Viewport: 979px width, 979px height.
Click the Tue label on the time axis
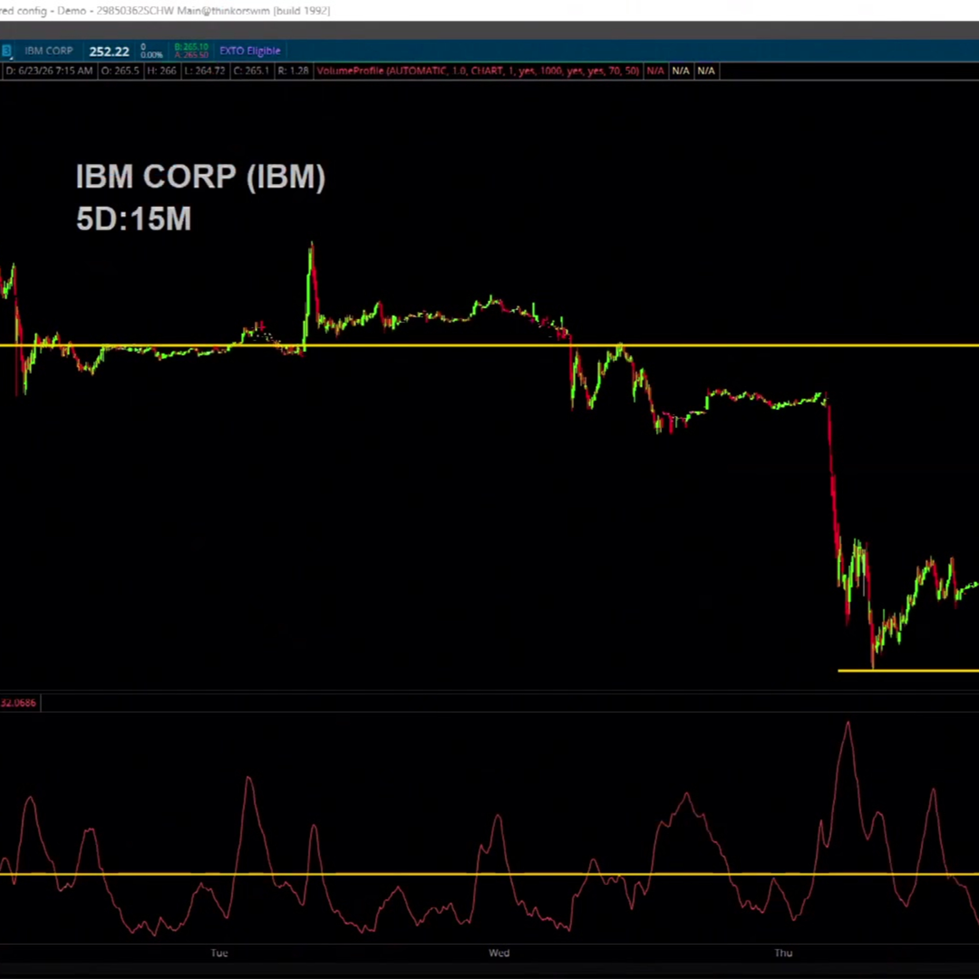click(x=219, y=953)
